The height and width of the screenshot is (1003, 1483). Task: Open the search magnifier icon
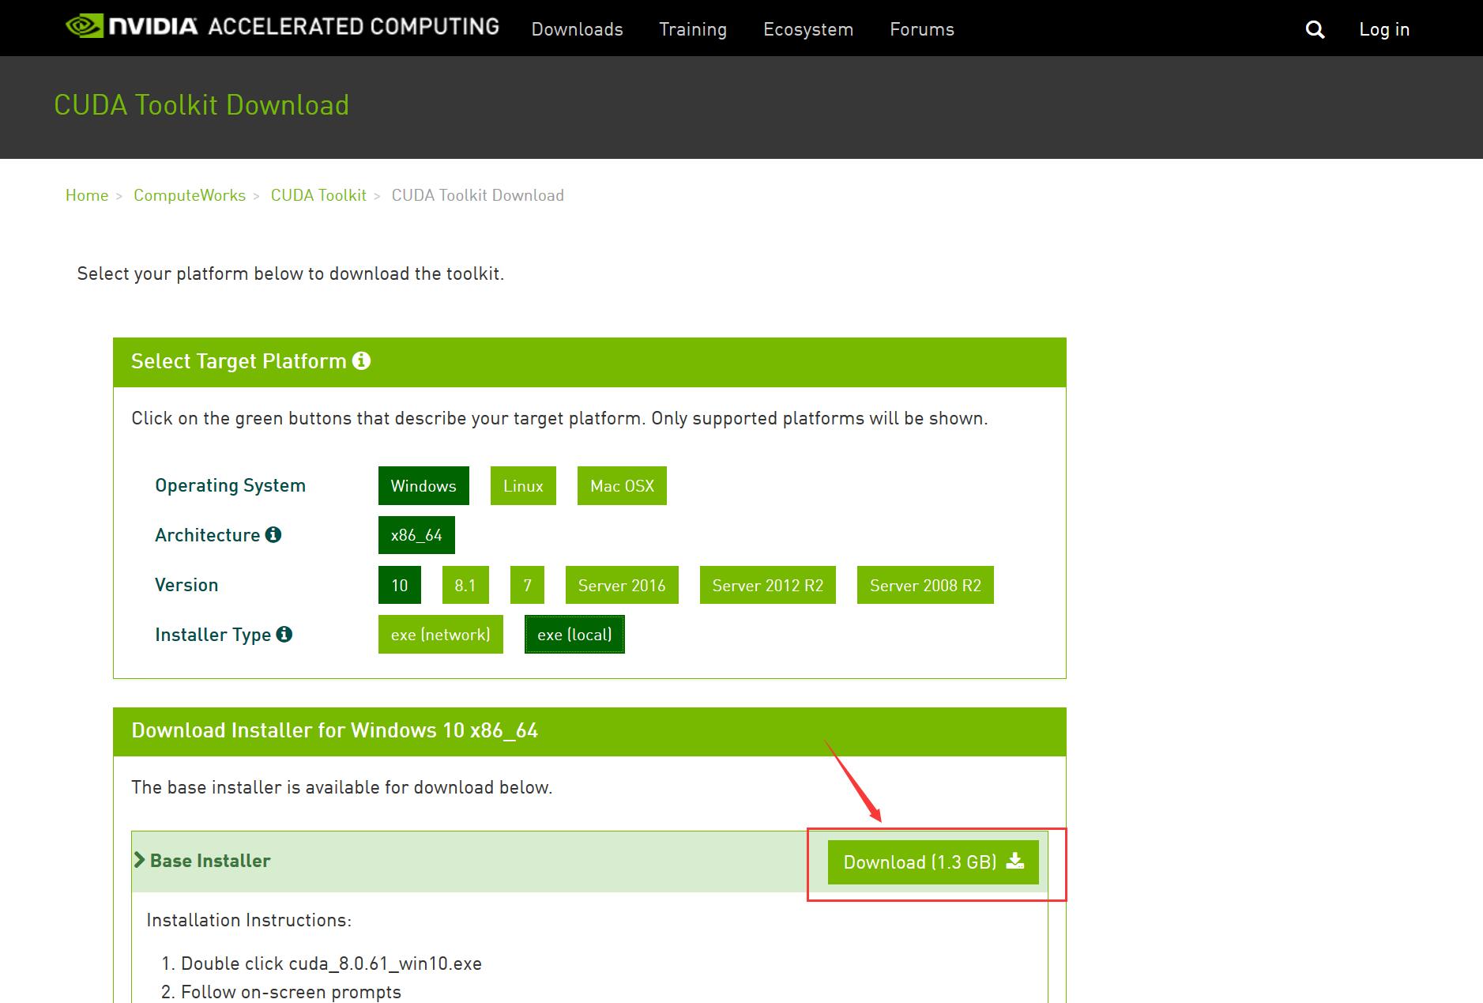[1315, 30]
